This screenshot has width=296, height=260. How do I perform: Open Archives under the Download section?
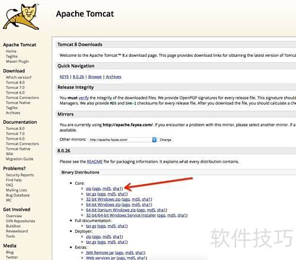[13, 113]
